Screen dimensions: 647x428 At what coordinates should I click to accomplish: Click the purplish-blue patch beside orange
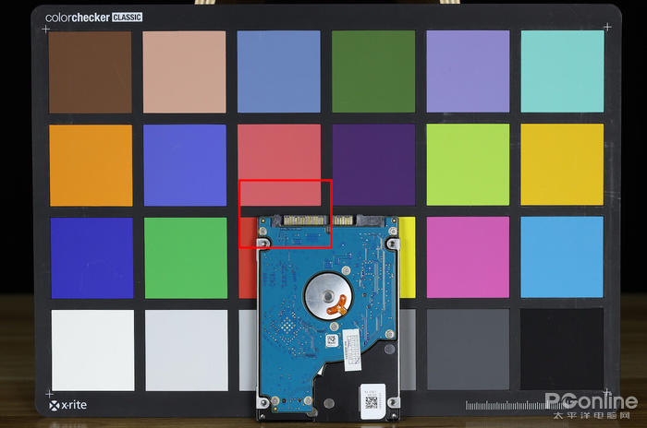coord(185,165)
